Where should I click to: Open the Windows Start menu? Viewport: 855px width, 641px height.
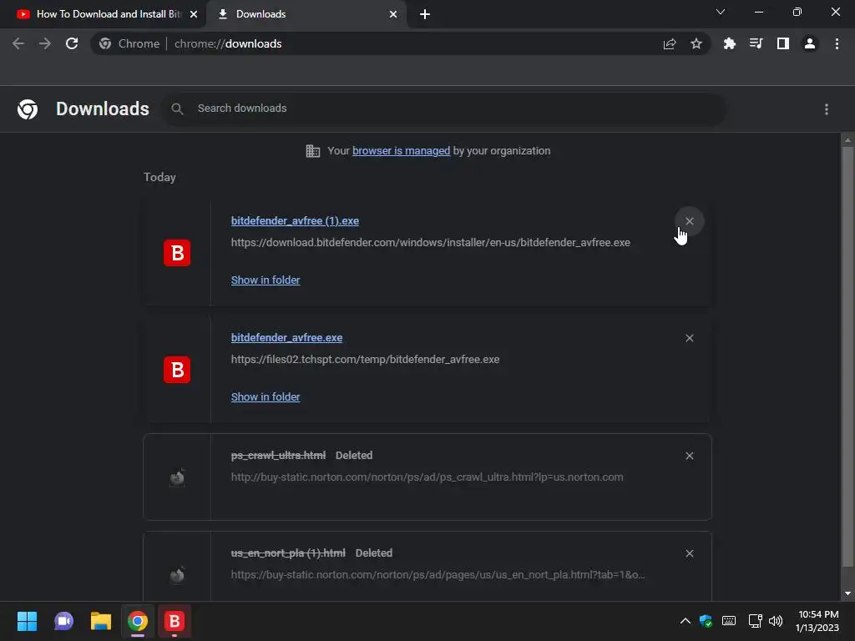(28, 621)
